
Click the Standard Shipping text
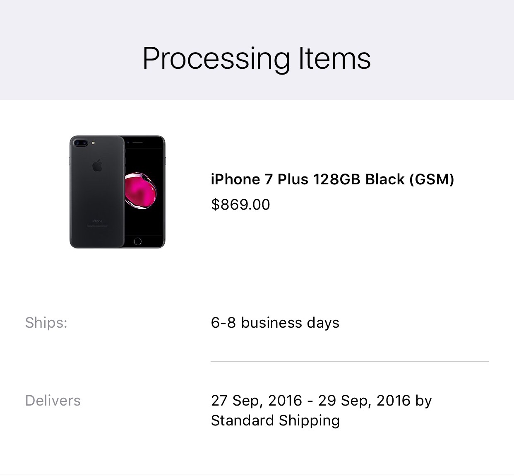tap(275, 420)
